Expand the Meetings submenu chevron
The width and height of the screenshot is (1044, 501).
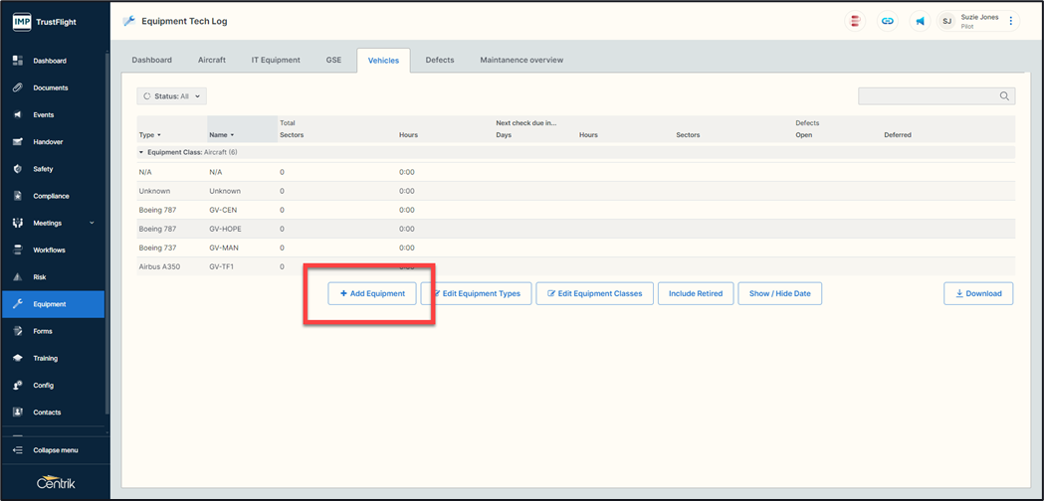point(93,224)
